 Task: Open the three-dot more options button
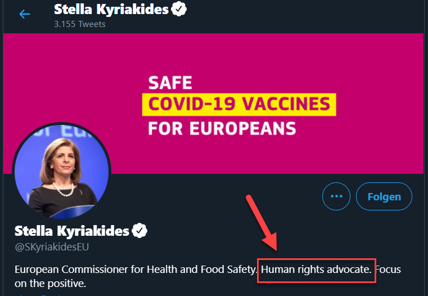336,196
